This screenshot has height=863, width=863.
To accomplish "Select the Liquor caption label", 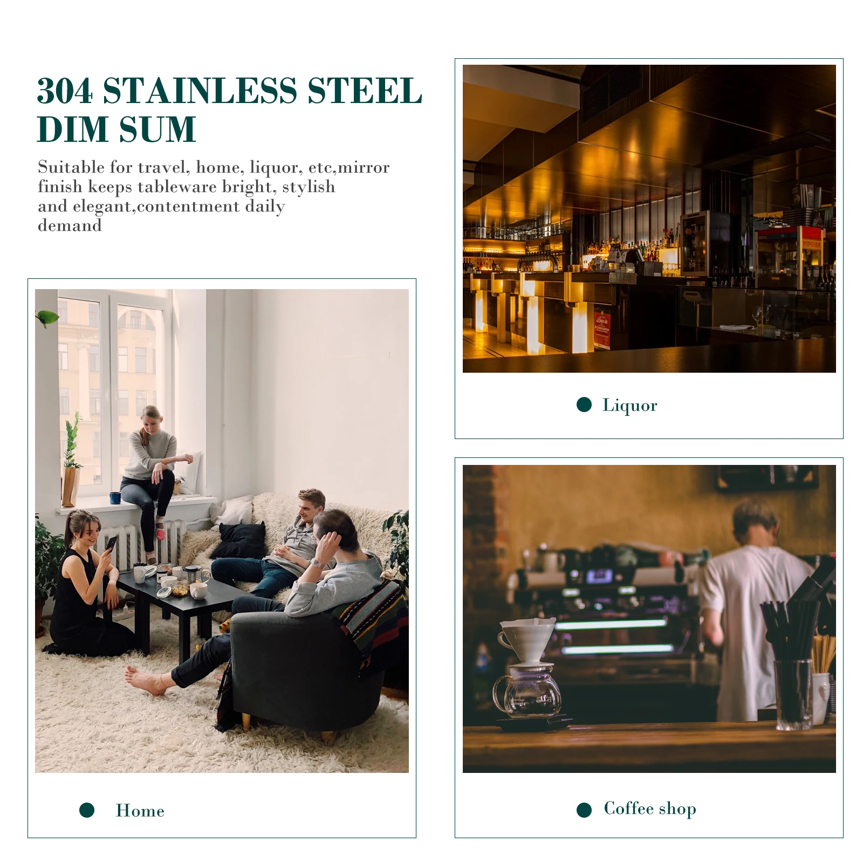I will (630, 405).
